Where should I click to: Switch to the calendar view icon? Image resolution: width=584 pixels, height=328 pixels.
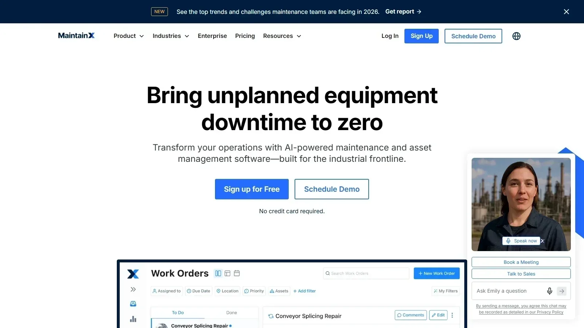point(237,273)
